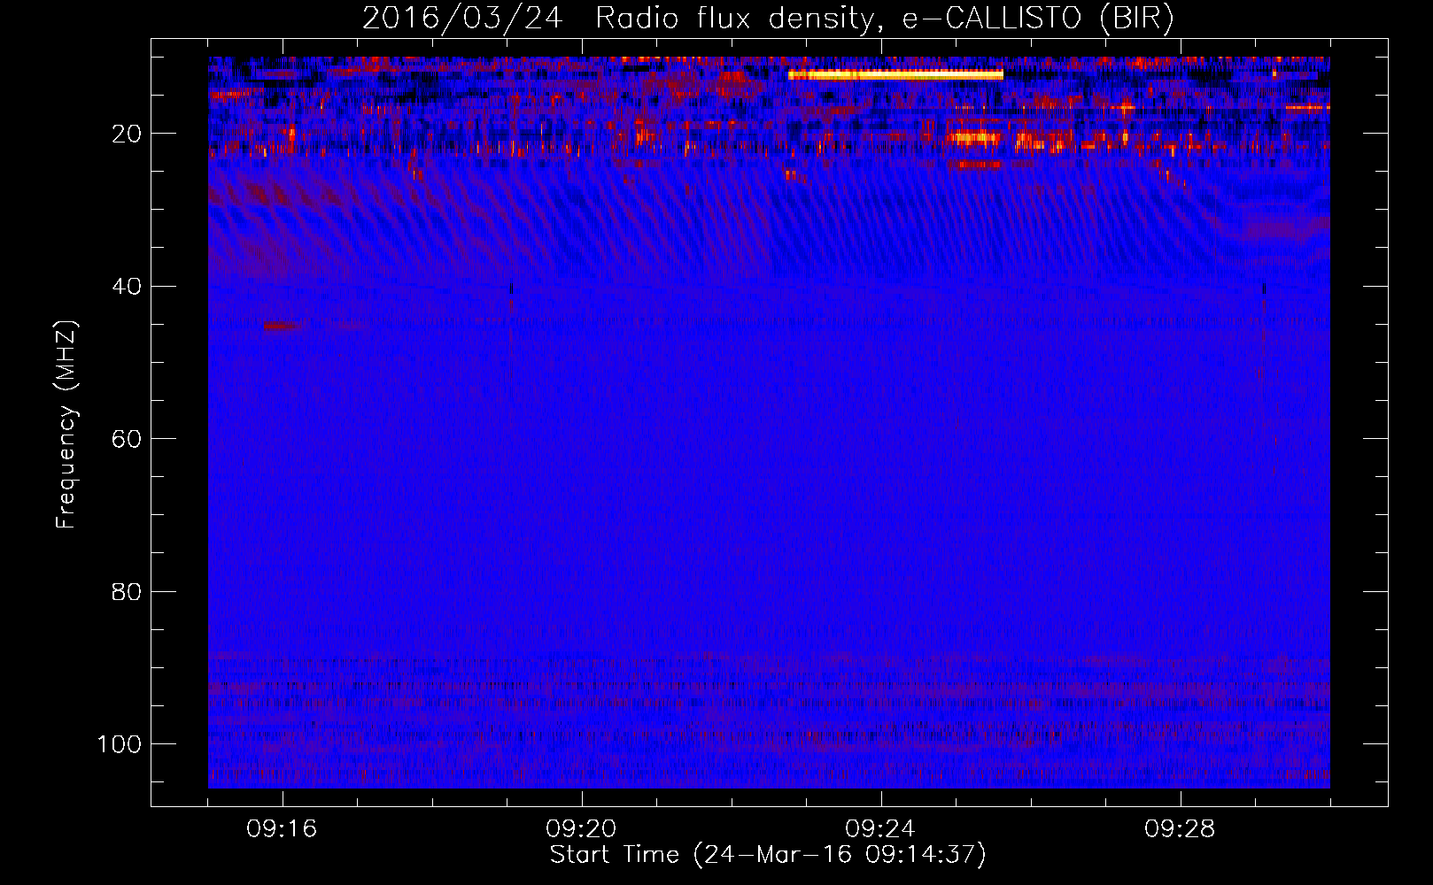The width and height of the screenshot is (1433, 885).
Task: Click the '09:16' time tick label
Action: [282, 829]
